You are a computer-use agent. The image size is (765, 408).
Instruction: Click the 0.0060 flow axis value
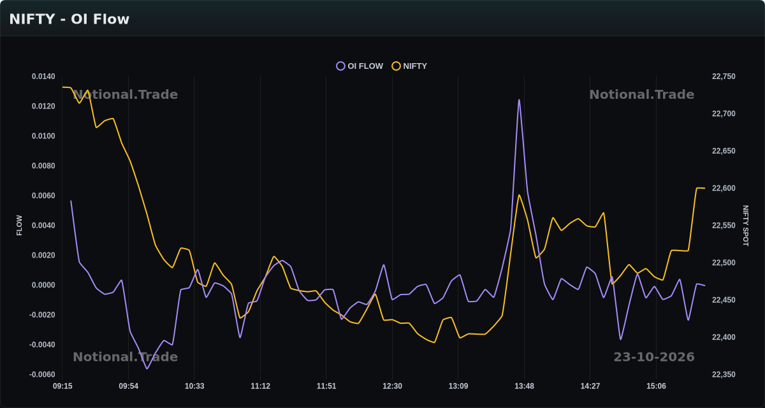43,196
